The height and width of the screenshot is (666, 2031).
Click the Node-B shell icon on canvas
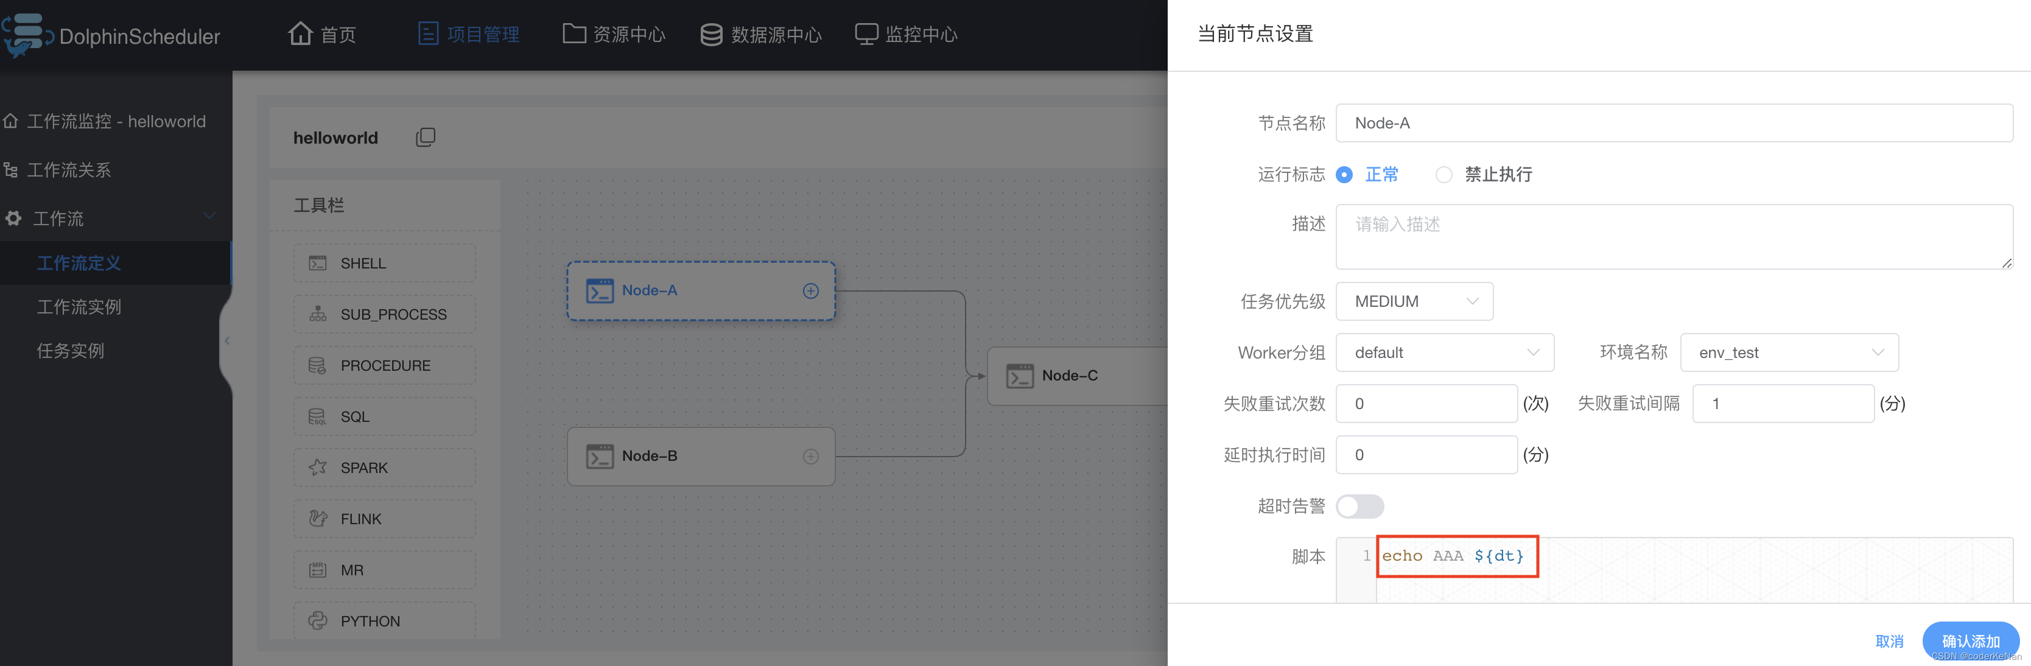600,457
